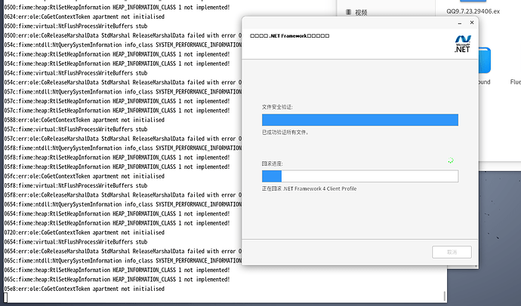Open the 视频 sidebar entry
The image size is (521, 306).
(x=356, y=12)
